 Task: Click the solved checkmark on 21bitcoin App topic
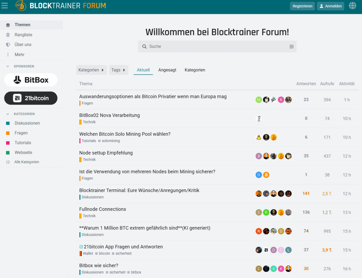click(x=81, y=246)
